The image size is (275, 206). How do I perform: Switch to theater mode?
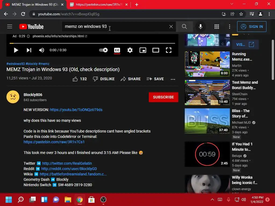coord(156,50)
